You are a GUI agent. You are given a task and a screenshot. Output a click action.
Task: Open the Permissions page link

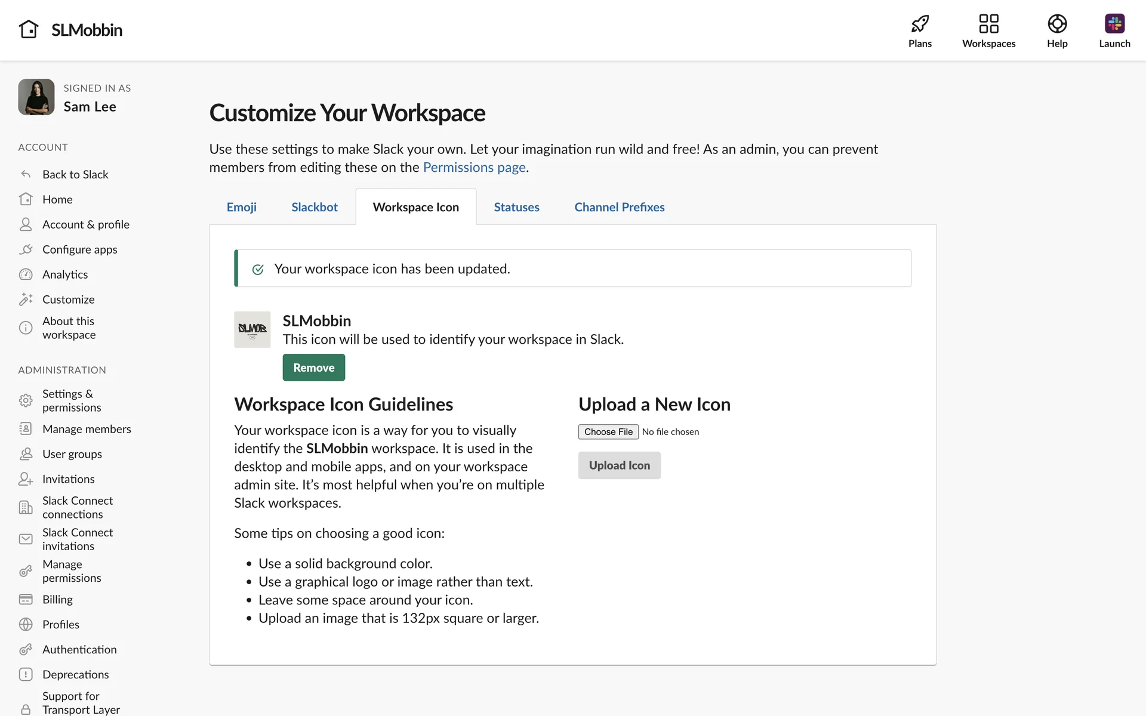474,168
